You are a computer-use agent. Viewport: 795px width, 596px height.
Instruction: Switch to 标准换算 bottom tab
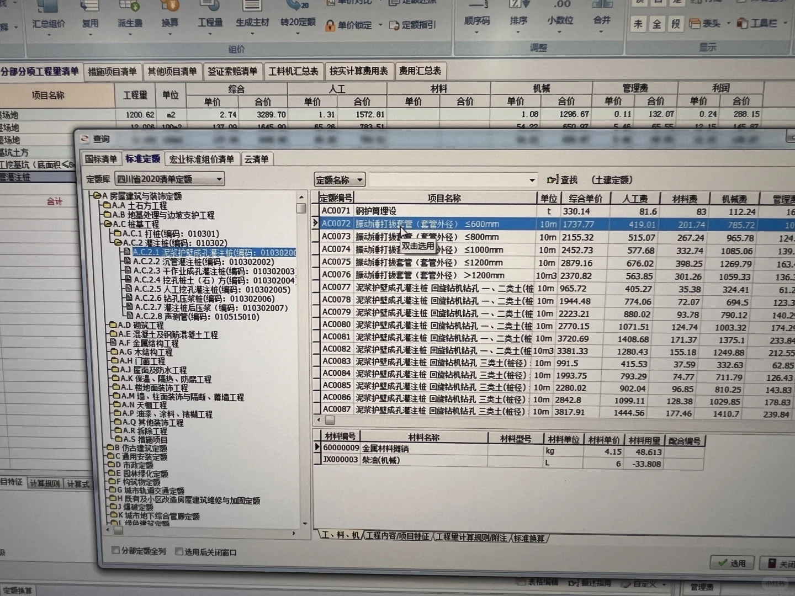[x=529, y=538]
